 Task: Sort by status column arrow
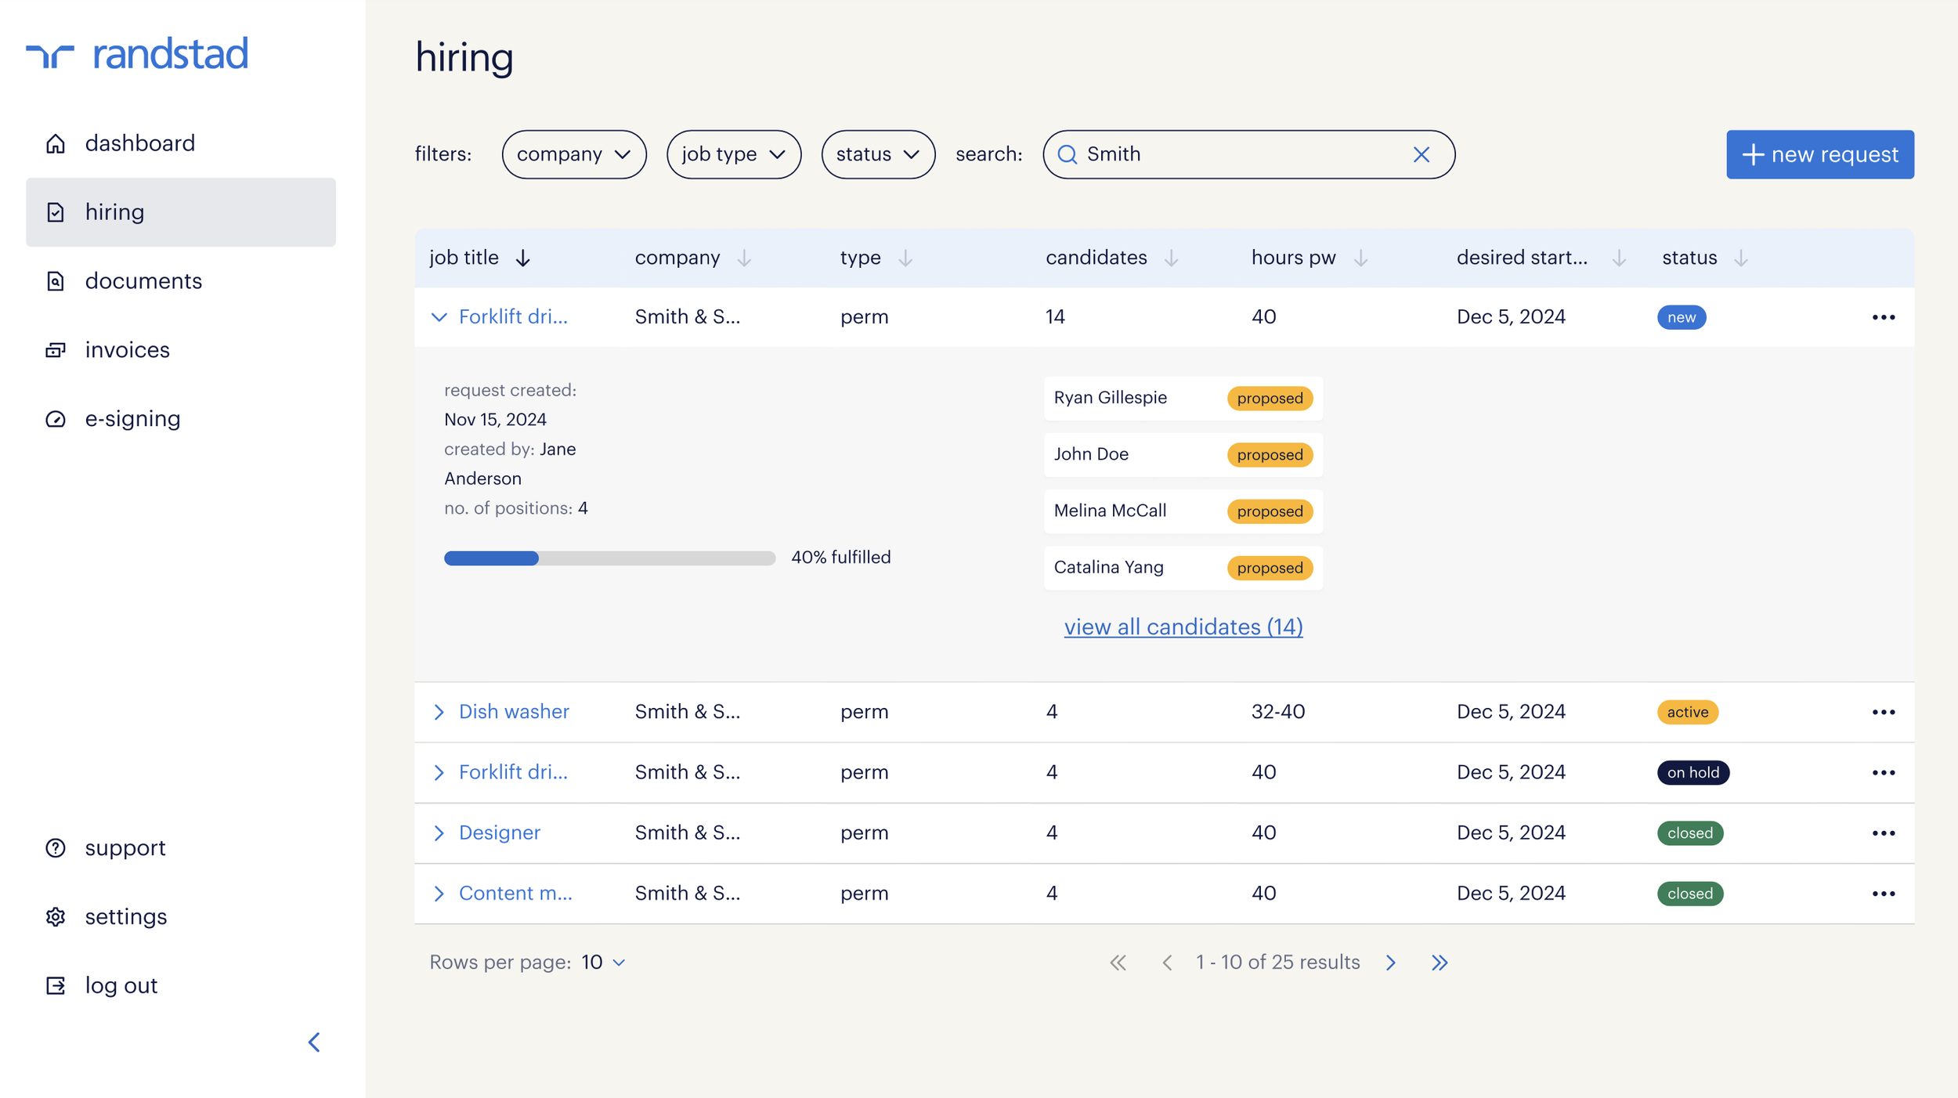point(1740,258)
